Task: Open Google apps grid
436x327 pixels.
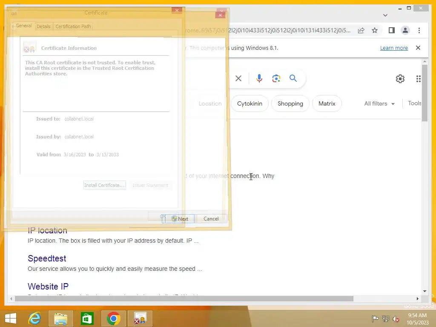Action: (418, 79)
